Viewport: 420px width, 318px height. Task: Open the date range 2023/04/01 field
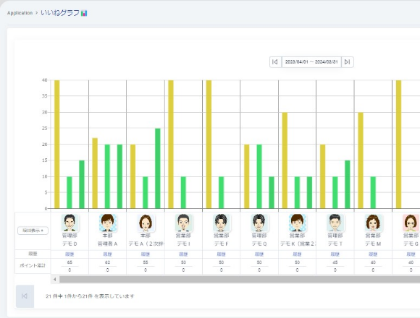tap(311, 62)
